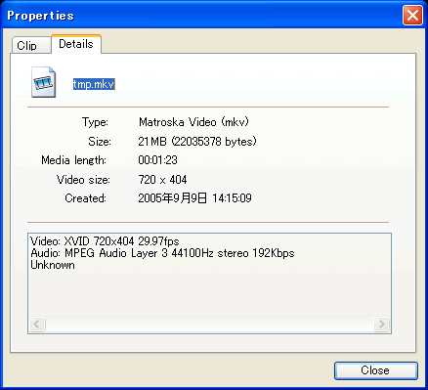Click the created date '2005年9月9日 14:15:09'

[194, 198]
